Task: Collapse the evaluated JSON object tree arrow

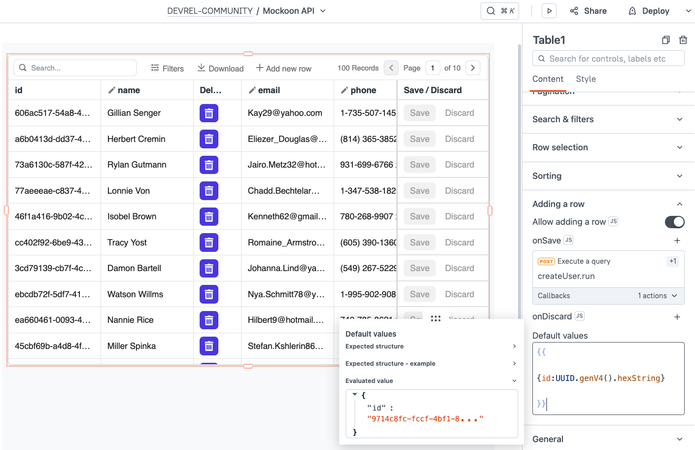Action: click(x=354, y=395)
